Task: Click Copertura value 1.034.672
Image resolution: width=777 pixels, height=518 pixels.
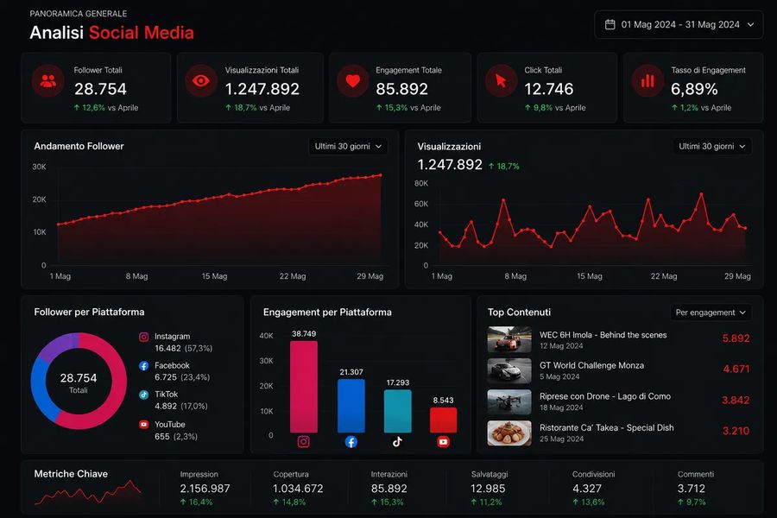Action: [298, 489]
